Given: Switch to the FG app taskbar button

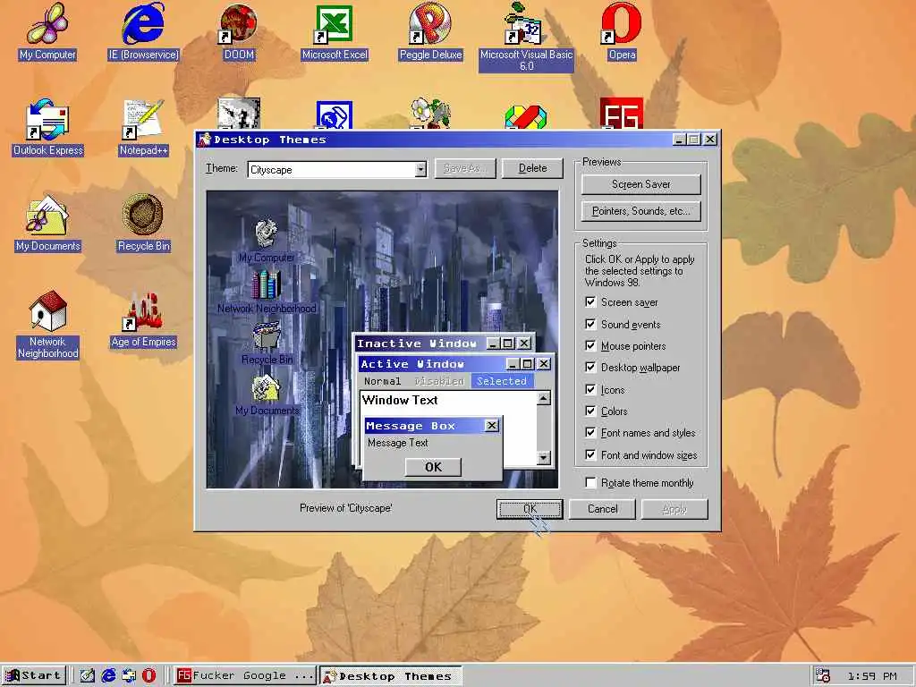Looking at the screenshot, I should pyautogui.click(x=245, y=676).
